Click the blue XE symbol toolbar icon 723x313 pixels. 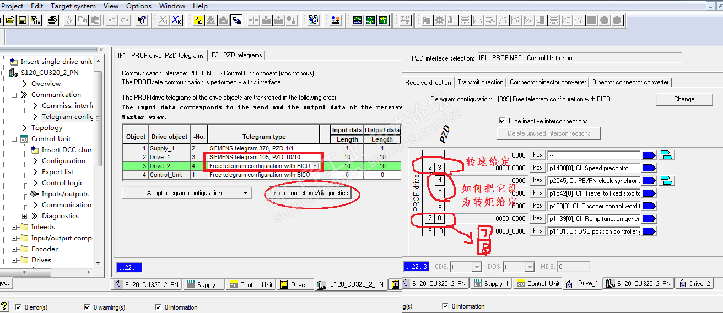click(x=176, y=20)
